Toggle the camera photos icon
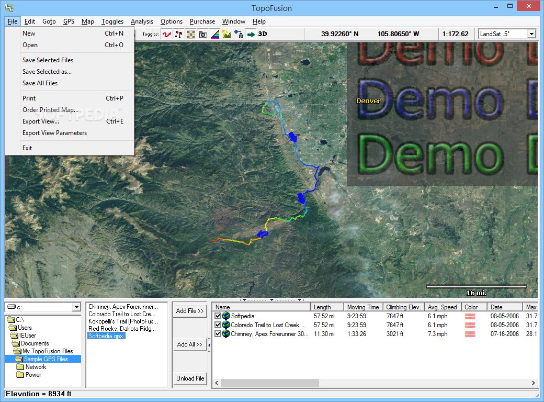Viewport: 544px width, 402px height. click(202, 34)
